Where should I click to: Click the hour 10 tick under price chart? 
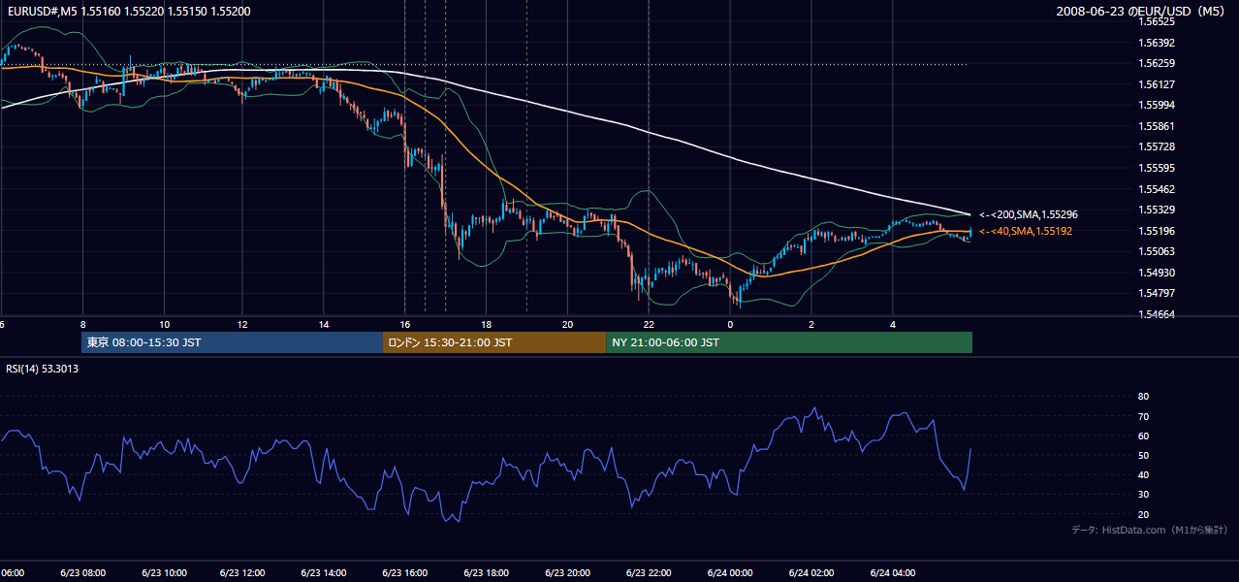coord(164,324)
